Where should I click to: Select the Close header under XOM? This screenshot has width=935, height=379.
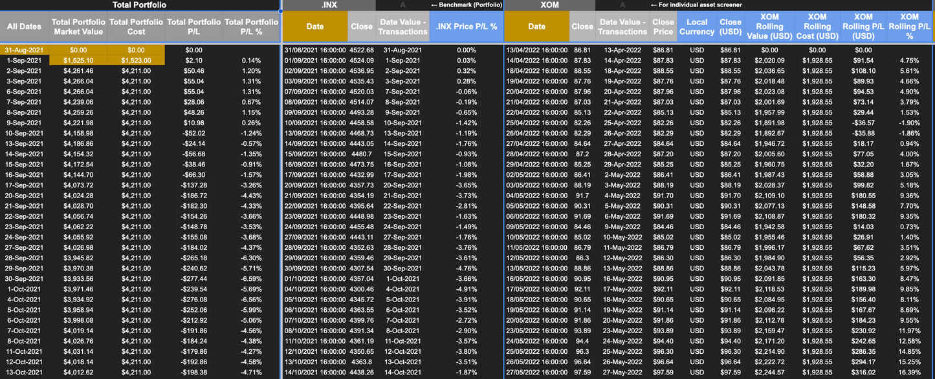click(x=582, y=26)
